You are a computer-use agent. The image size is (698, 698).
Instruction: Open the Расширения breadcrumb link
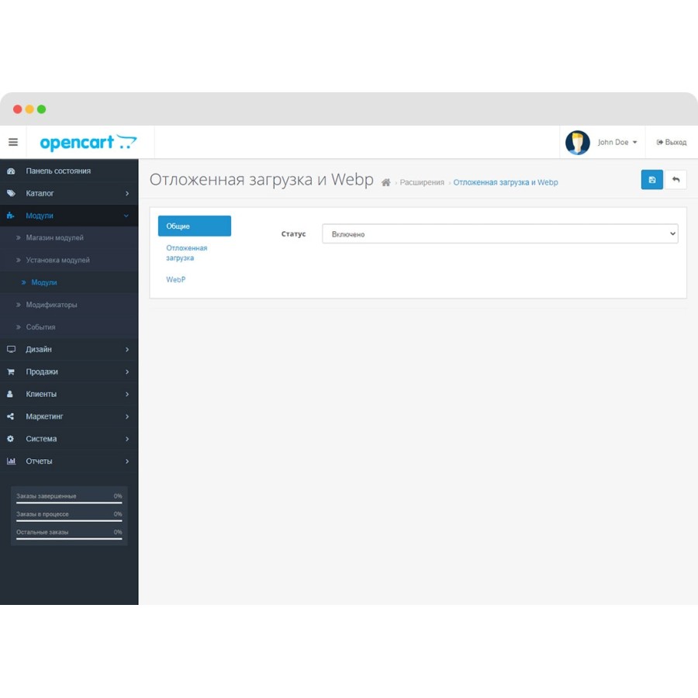pyautogui.click(x=422, y=182)
